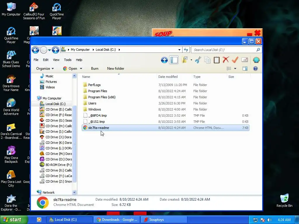
Task: Select Music in the navigation pane
Action: [x=47, y=76]
